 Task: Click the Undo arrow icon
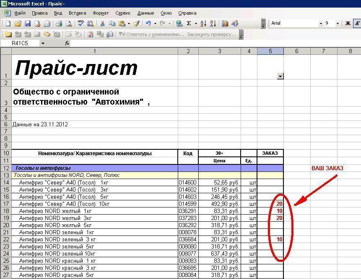pos(148,23)
